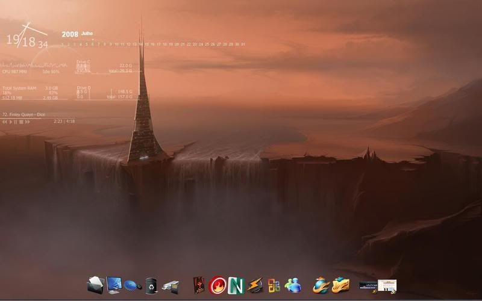Pause the Finley Quaye track
Screen dimensions: 482x301
click(16, 122)
